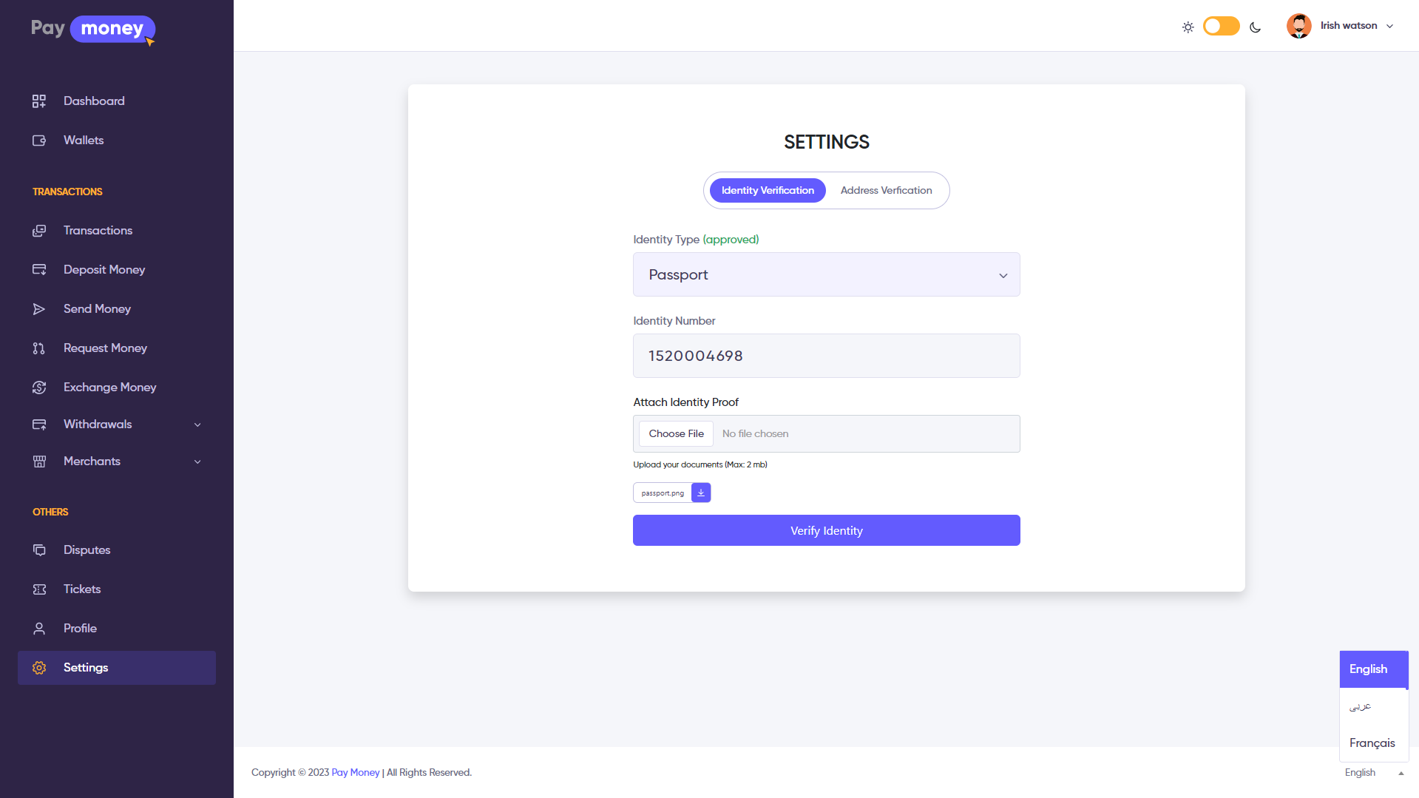1419x798 pixels.
Task: Switch to dark mode via moon icon
Action: coord(1255,27)
